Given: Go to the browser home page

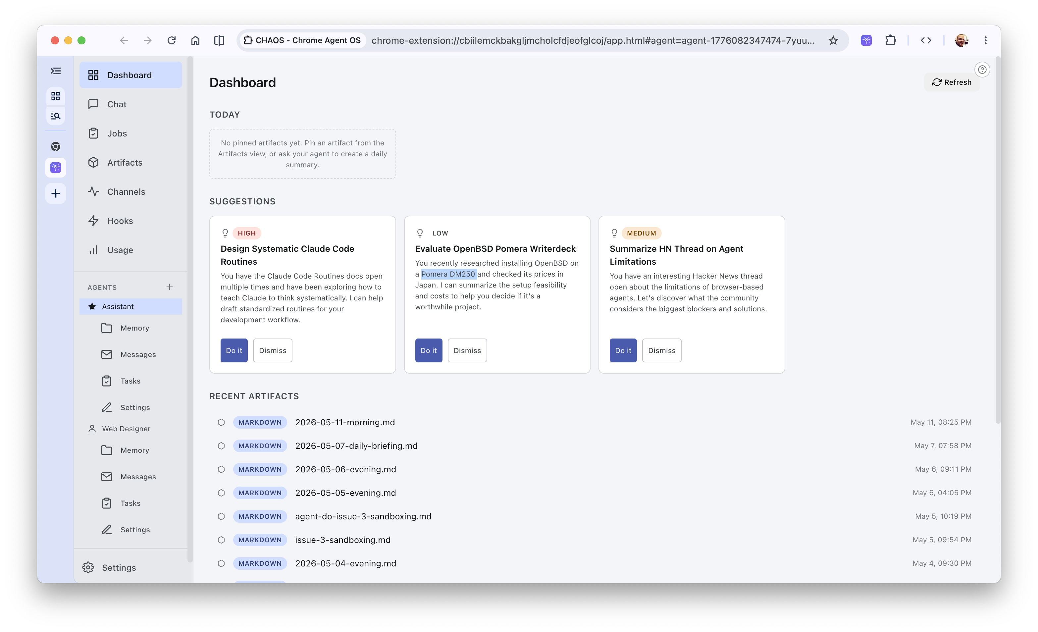Looking at the screenshot, I should pyautogui.click(x=195, y=40).
